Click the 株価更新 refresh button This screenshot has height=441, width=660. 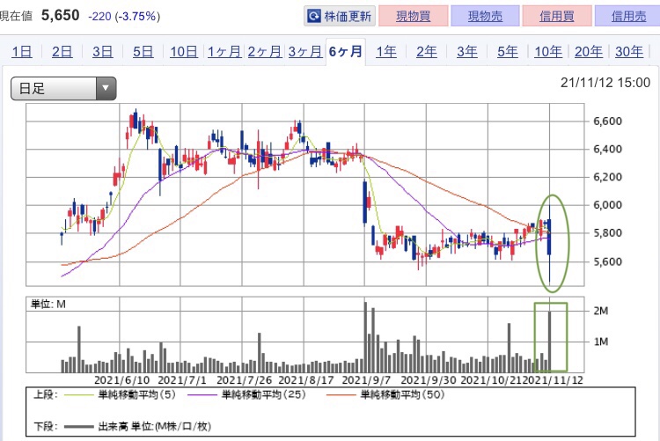pyautogui.click(x=340, y=16)
